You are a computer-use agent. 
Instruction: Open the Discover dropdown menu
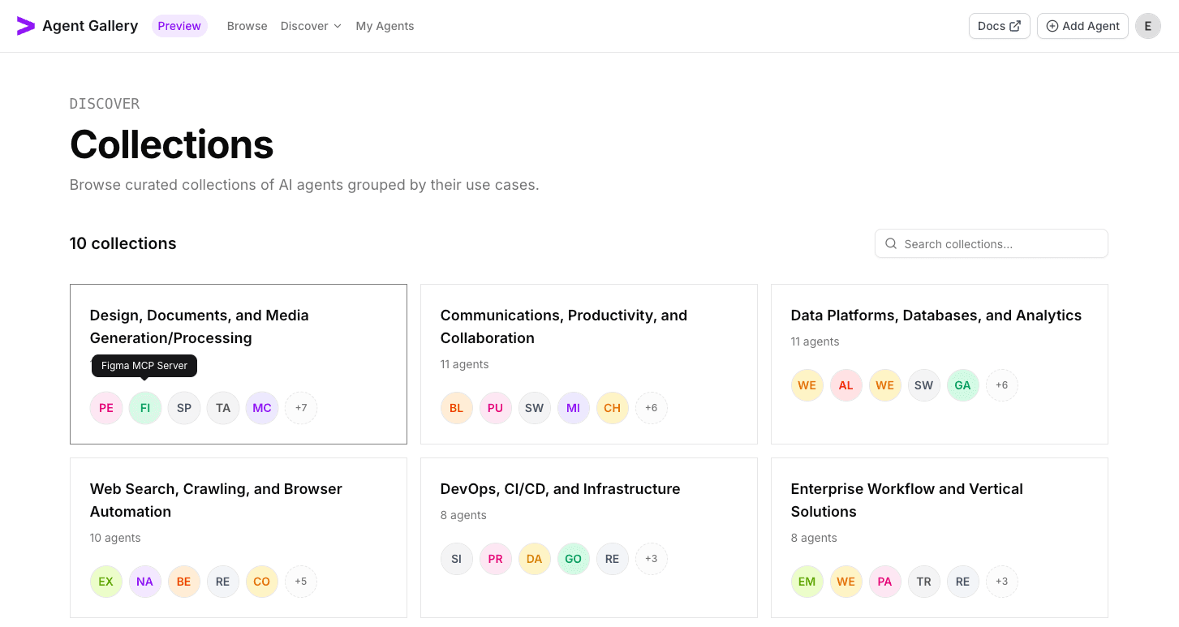pyautogui.click(x=311, y=25)
